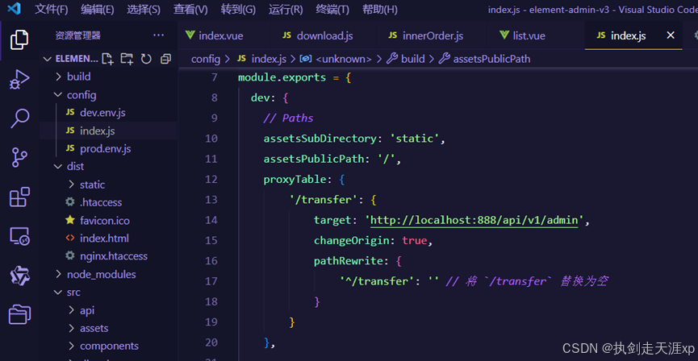Click the New File icon in explorer header

(107, 59)
